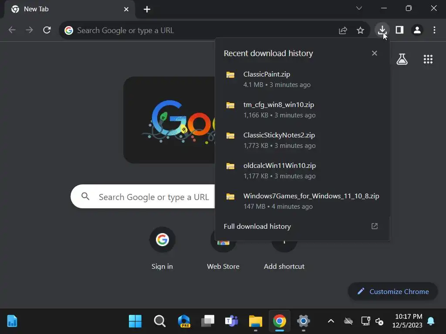Click the network display tray icon
Viewport: 446px width, 334px height.
(x=365, y=321)
